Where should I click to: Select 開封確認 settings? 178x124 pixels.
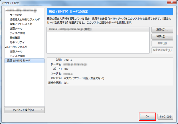(15, 38)
